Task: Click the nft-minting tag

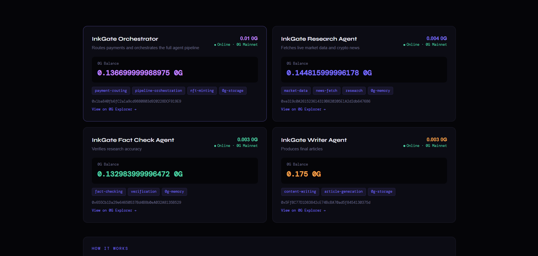Action: pos(202,91)
